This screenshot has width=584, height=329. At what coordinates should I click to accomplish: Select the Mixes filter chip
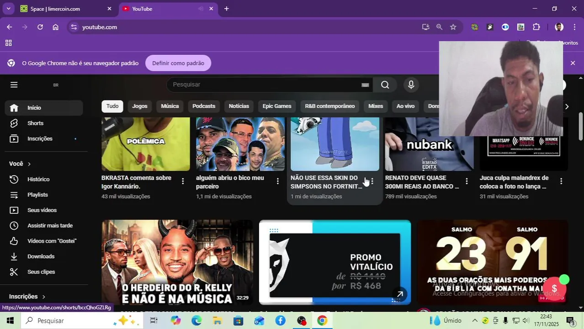[x=376, y=106]
